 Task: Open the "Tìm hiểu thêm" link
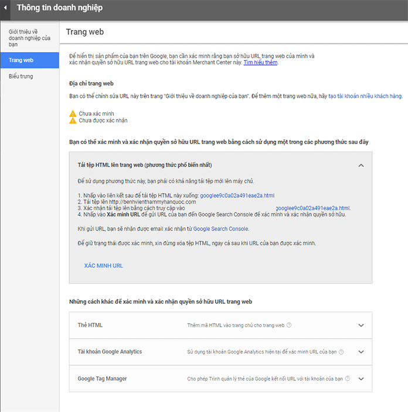[x=261, y=63]
